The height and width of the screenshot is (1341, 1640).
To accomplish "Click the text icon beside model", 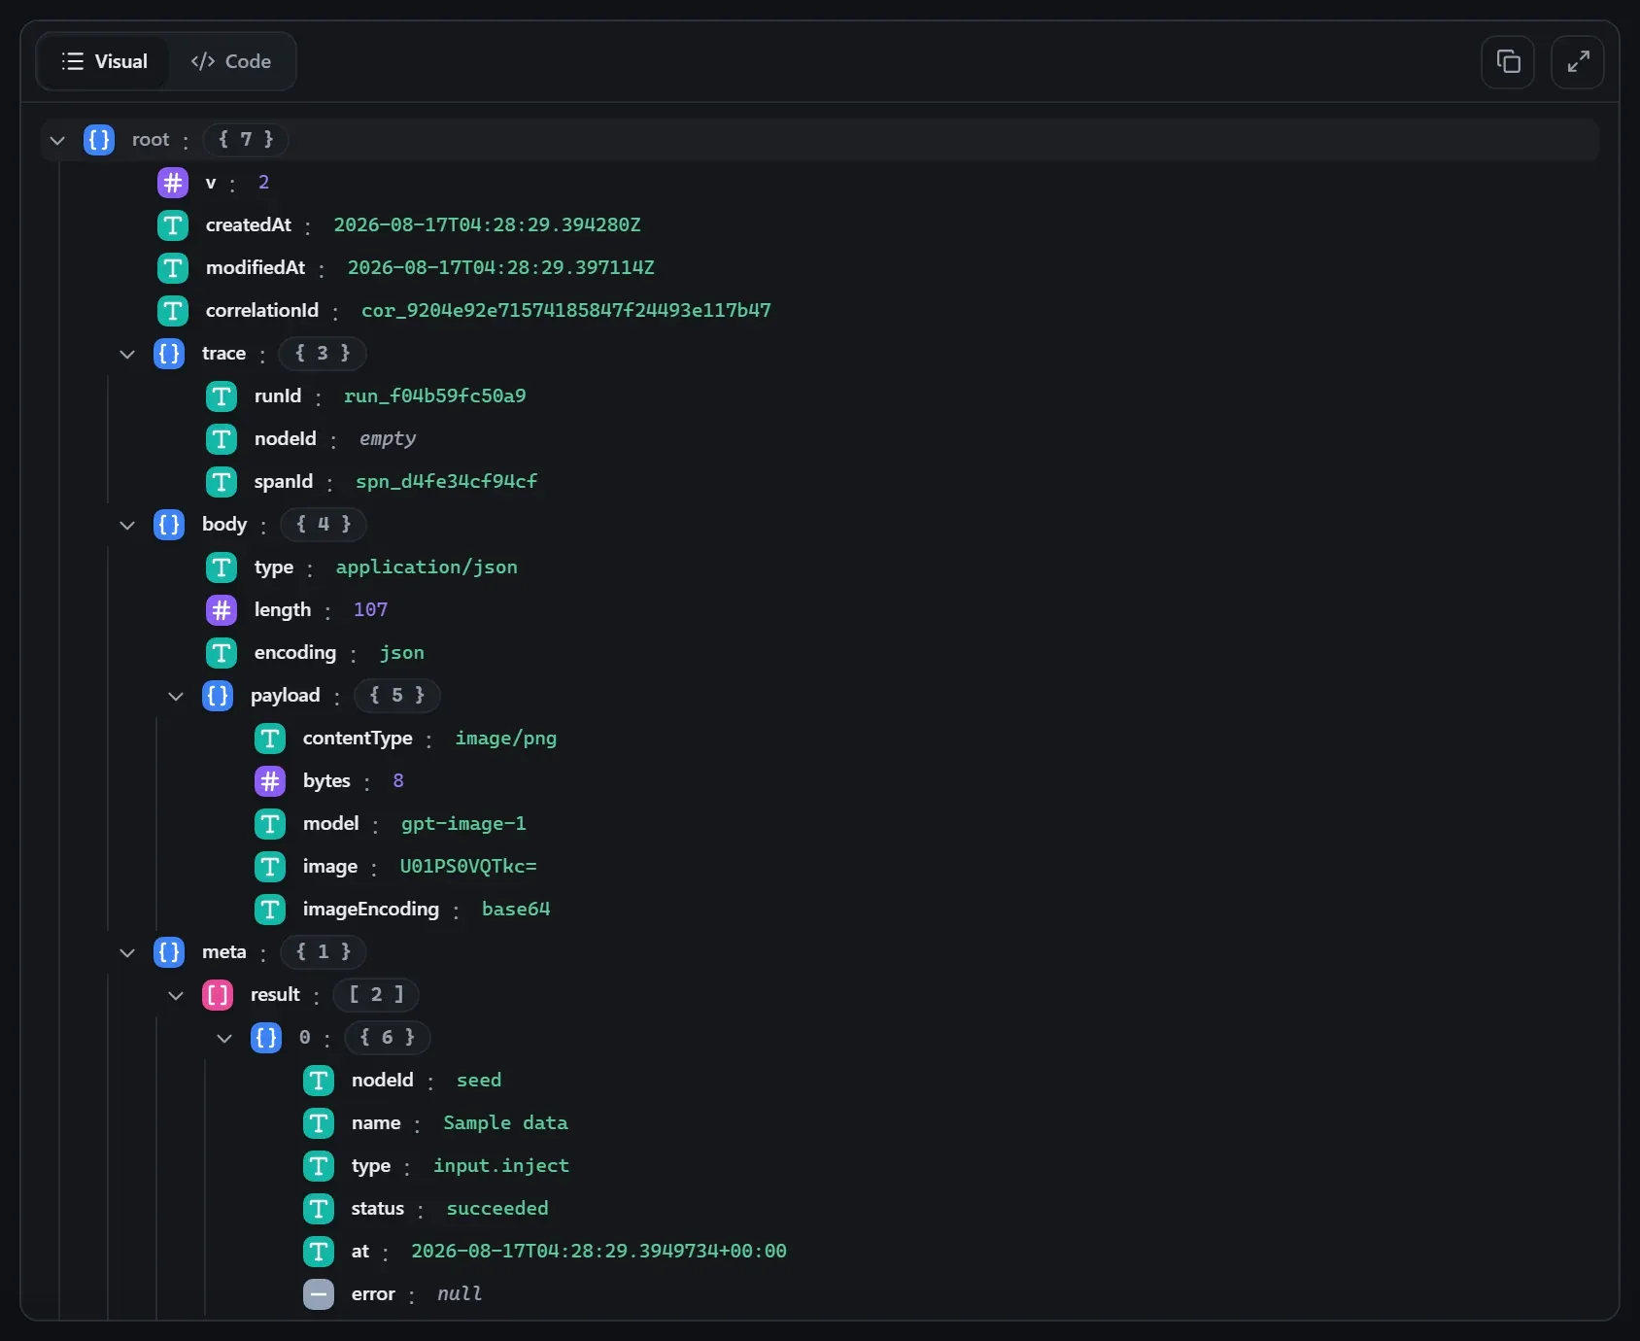I will 270,824.
